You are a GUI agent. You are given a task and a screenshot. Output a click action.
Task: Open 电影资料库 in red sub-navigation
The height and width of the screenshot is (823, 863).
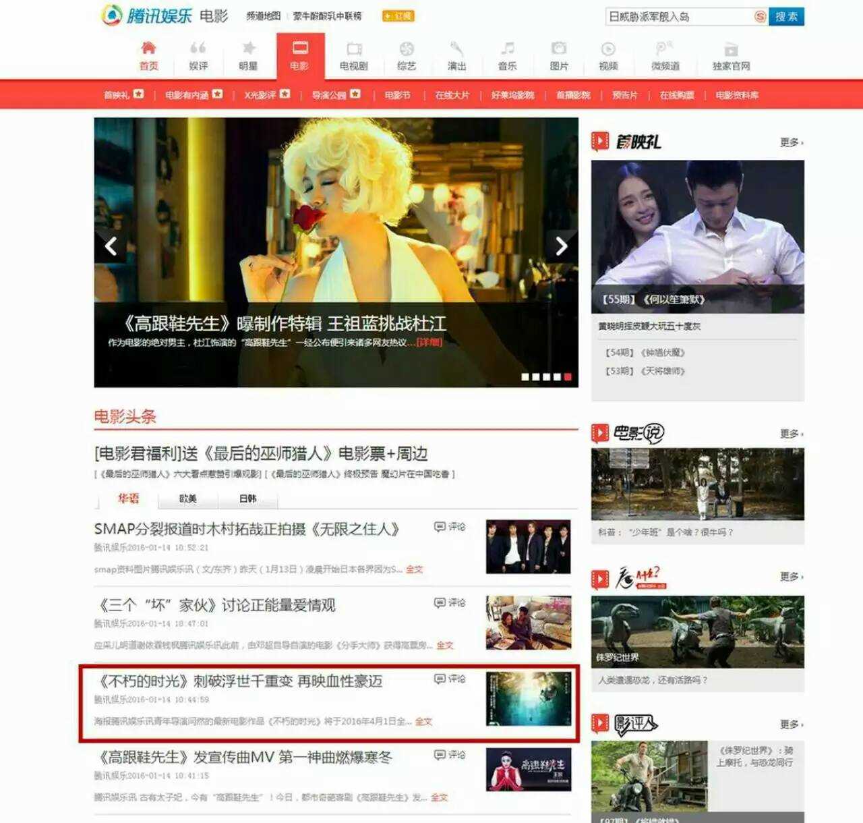click(x=737, y=95)
